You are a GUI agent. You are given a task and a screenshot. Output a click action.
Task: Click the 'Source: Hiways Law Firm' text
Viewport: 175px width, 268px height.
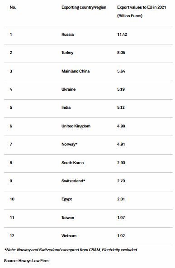coord(26,261)
